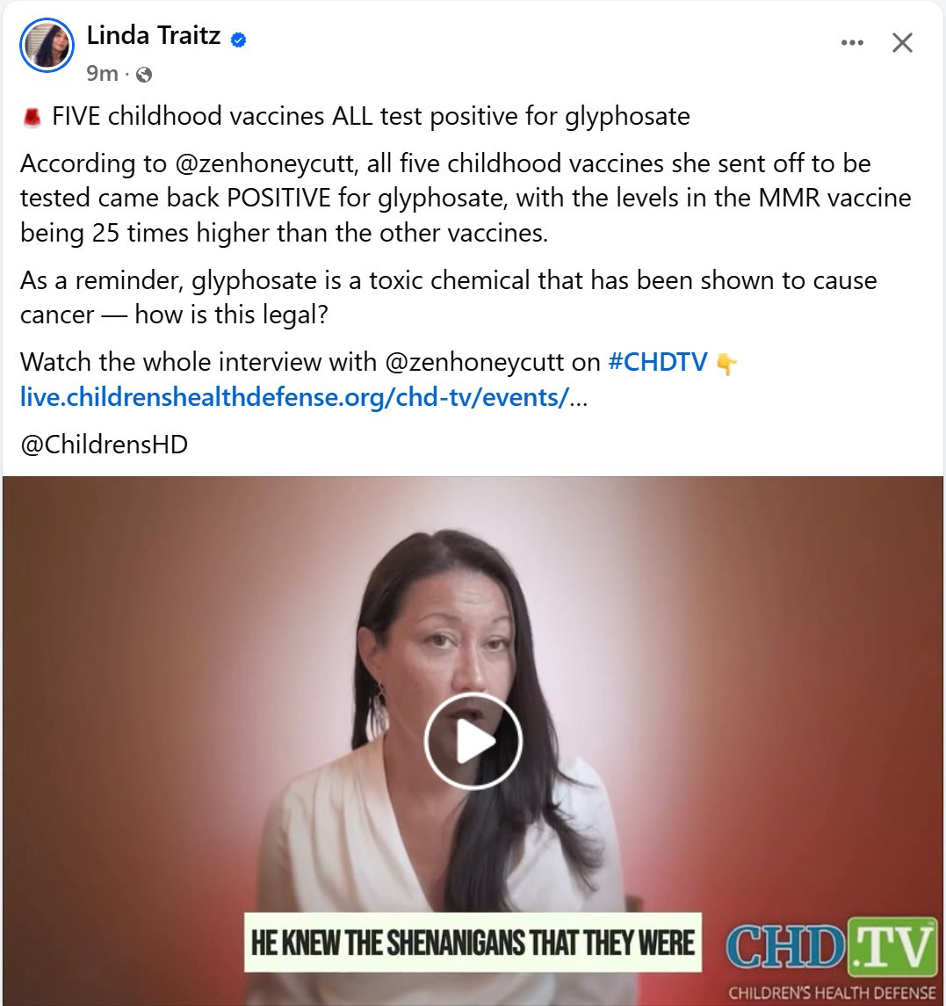Click the globe public audience icon
Viewport: 946px width, 1006px height.
click(144, 75)
